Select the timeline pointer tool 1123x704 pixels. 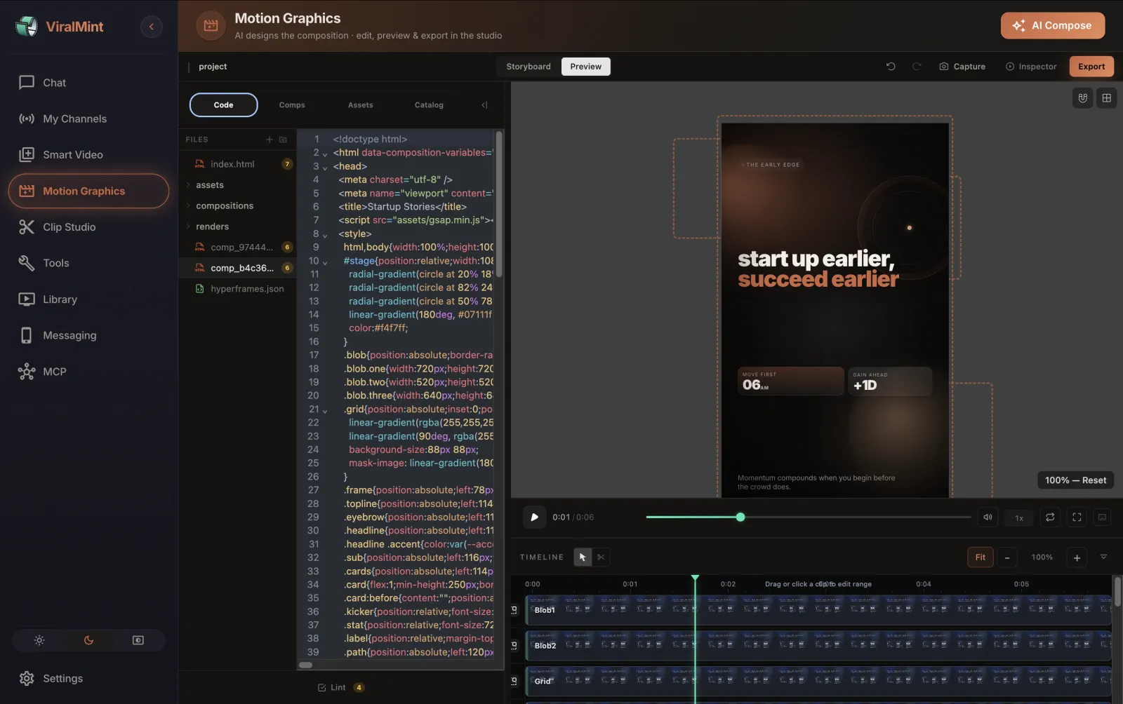583,557
